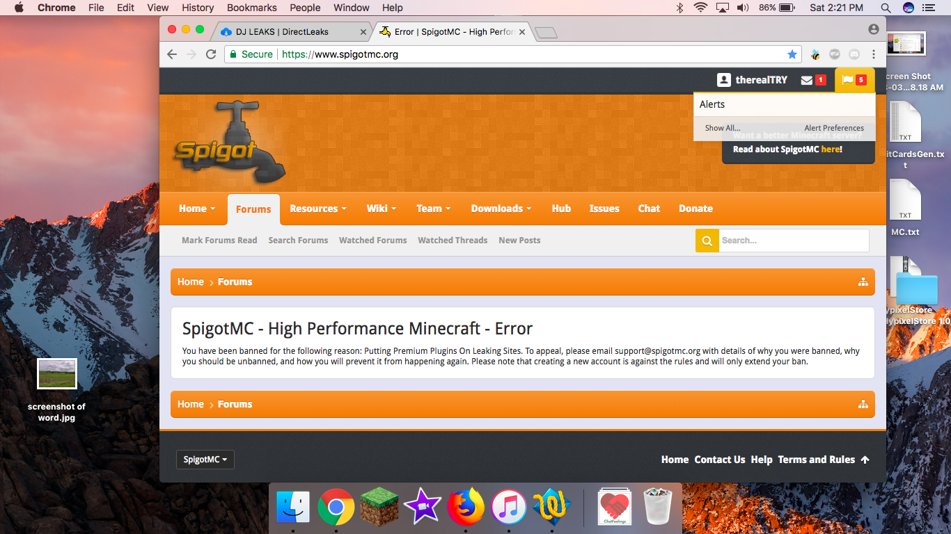Click Watched Threads link
Image resolution: width=951 pixels, height=534 pixels.
point(453,241)
